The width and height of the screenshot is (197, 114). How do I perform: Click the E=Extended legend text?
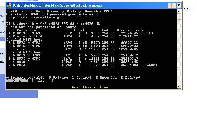(x=106, y=78)
